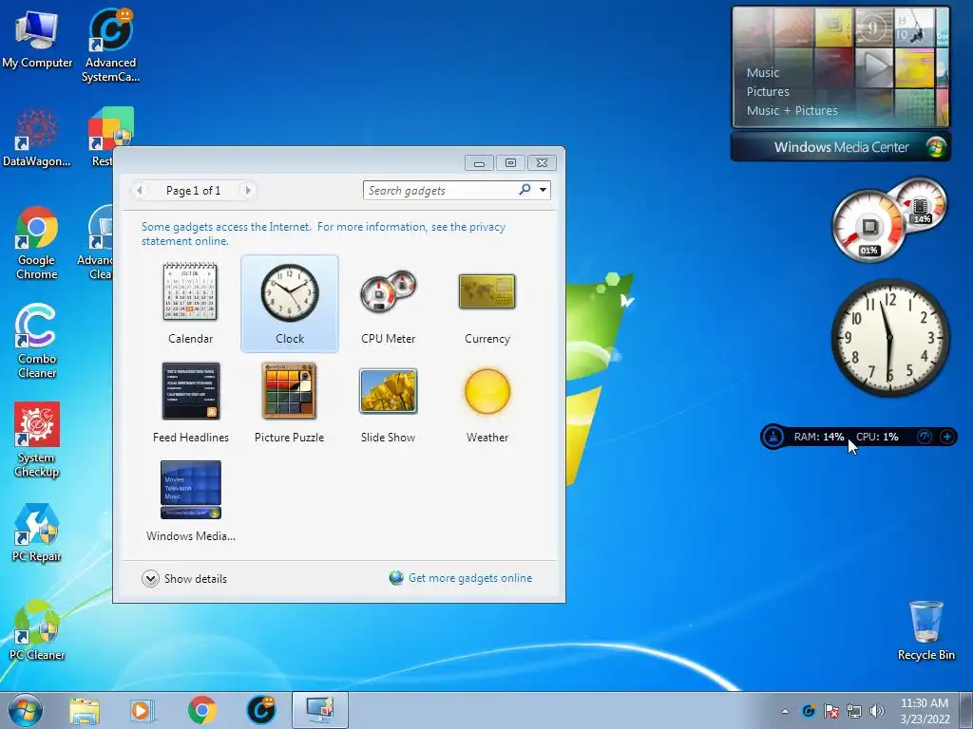
Task: Open DataWagon desktop shortcut
Action: pos(37,138)
